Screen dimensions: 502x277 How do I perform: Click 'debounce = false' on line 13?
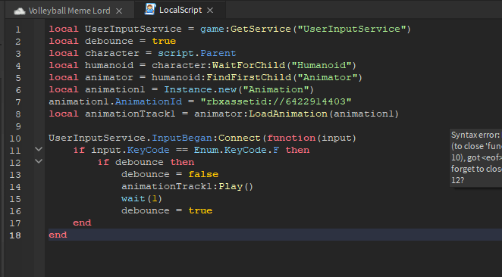170,174
